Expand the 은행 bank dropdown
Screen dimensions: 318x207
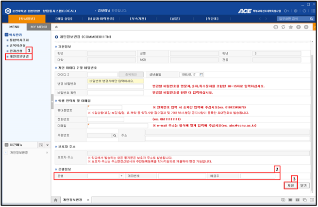(x=121, y=176)
